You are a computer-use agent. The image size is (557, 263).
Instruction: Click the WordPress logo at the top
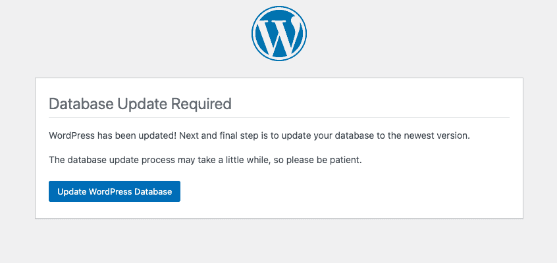tap(278, 33)
